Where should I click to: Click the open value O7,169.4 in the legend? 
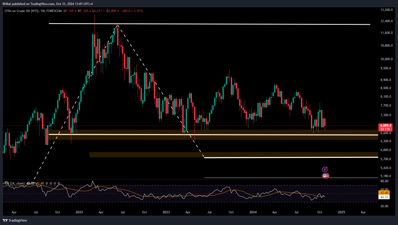pyautogui.click(x=70, y=11)
